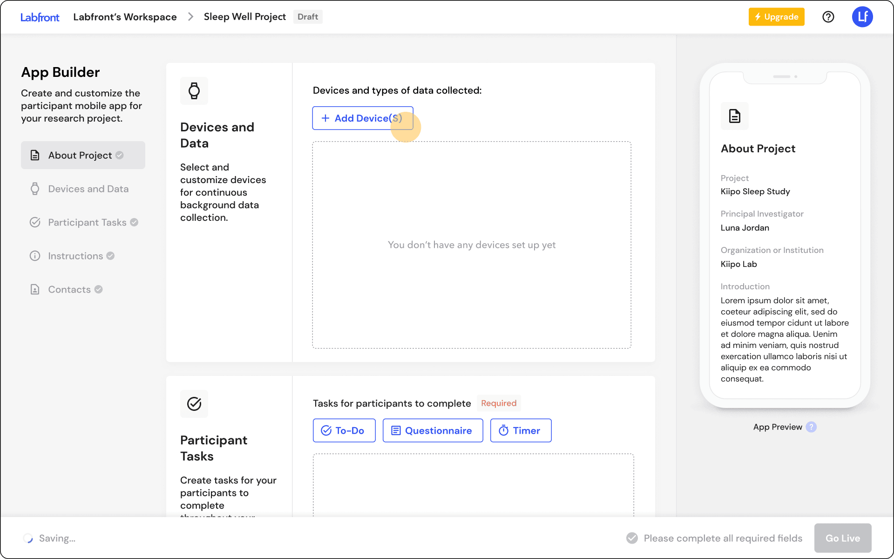This screenshot has width=894, height=559.
Task: Click the document icon inside the phone preview
Action: tap(734, 116)
